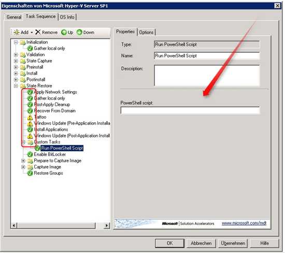This screenshot has height=253, width=285.
Task: Click the Übernehmen button
Action: pos(233,243)
